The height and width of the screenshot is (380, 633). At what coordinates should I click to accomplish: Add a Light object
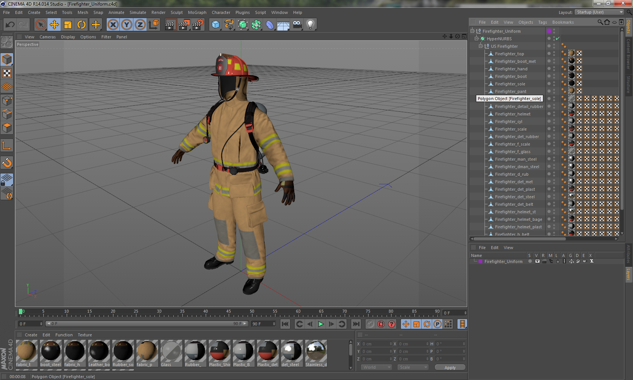(310, 25)
